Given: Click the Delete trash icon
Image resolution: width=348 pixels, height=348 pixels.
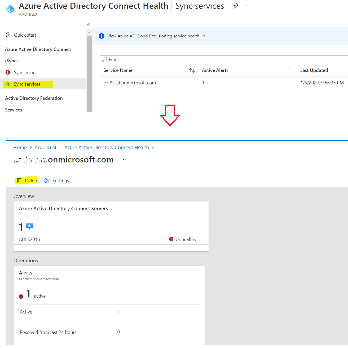Looking at the screenshot, I should [19, 181].
